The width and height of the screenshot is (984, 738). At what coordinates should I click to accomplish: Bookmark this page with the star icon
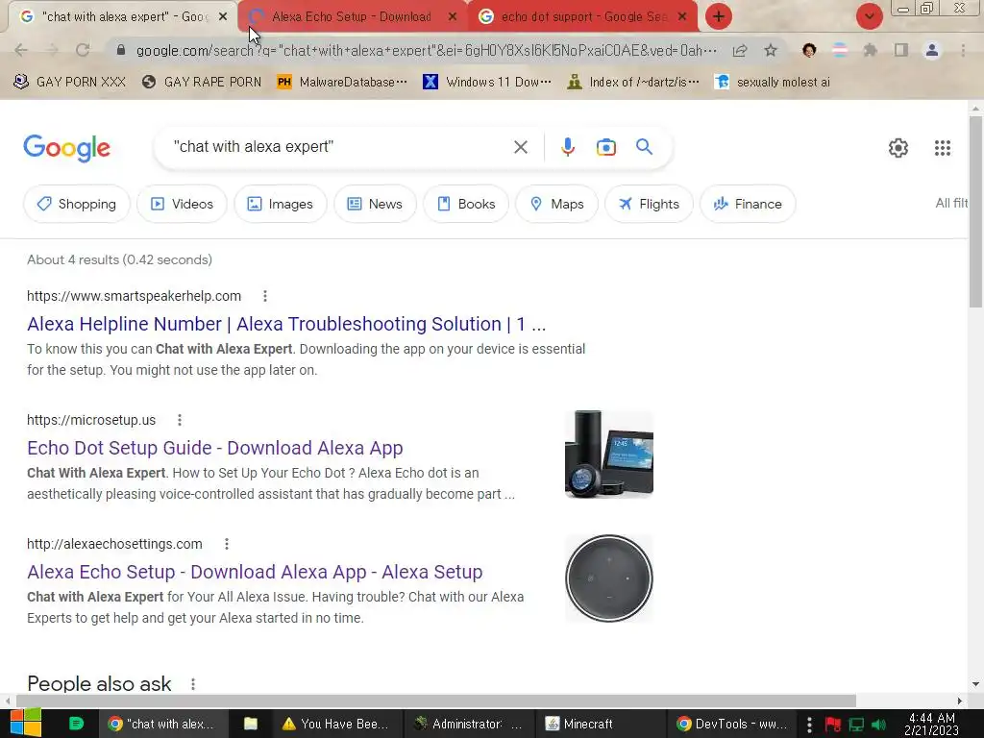coord(771,50)
